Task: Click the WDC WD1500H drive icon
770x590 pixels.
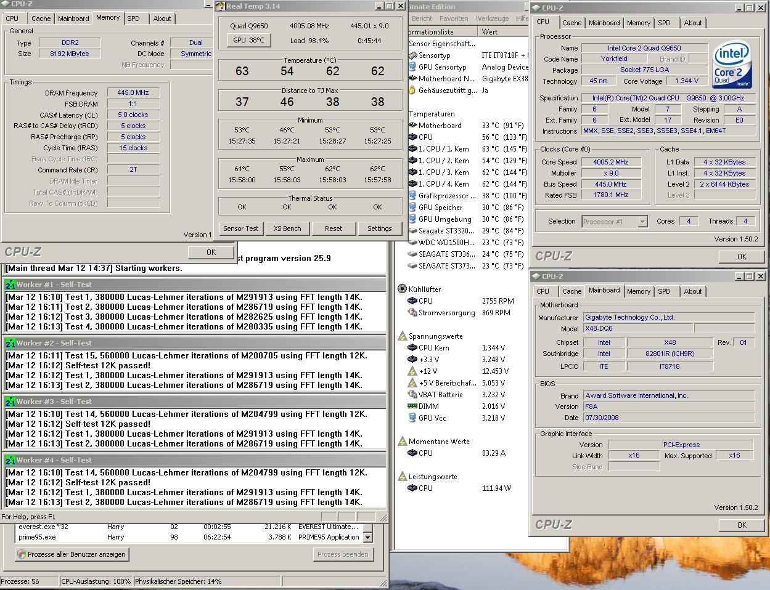Action: pos(412,243)
